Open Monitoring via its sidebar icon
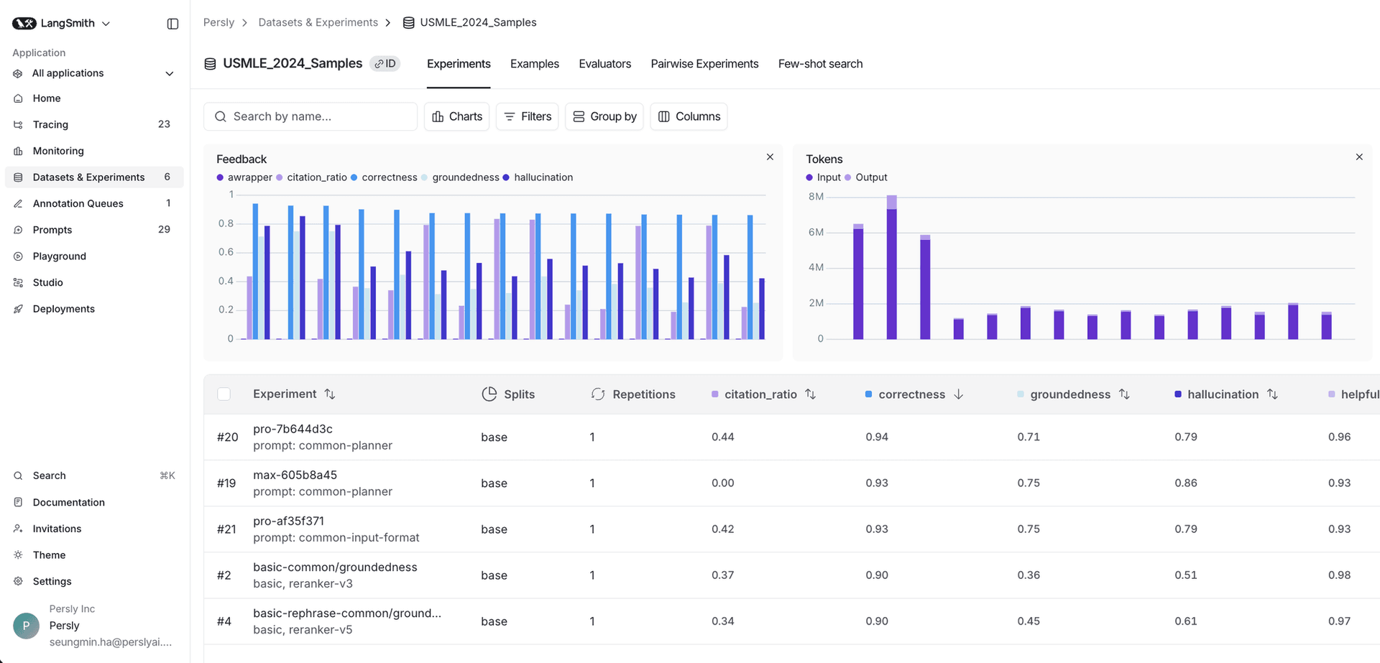This screenshot has height=663, width=1380. click(x=18, y=151)
